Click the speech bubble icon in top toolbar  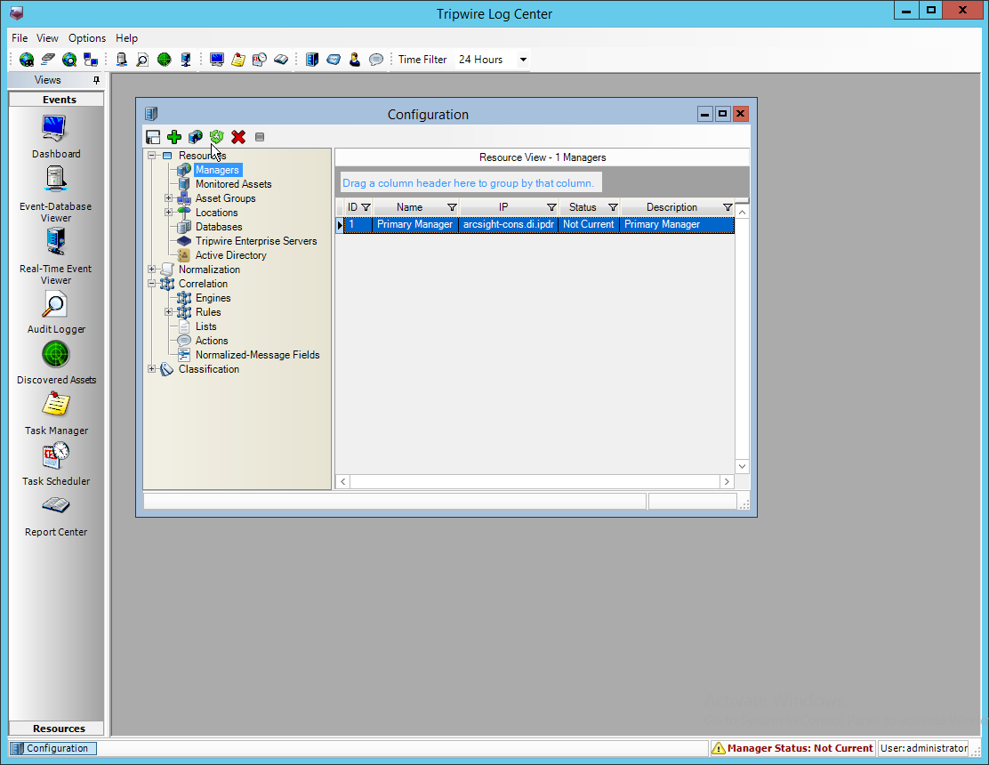point(376,60)
